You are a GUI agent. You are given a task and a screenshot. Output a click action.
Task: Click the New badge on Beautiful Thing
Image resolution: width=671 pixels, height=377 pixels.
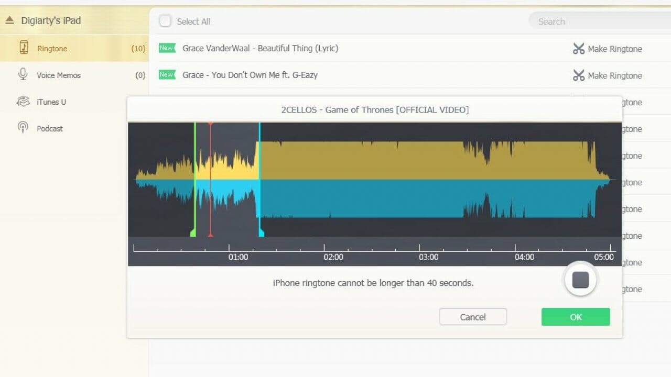coord(167,48)
